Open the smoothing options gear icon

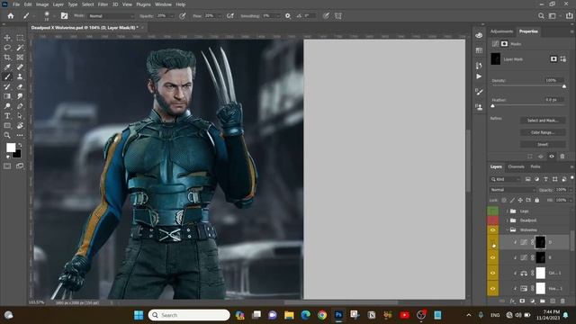tap(288, 16)
